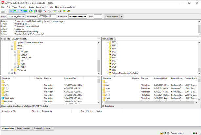This screenshot has height=135, width=201.
Task: Cancel current operation icon
Action: click(x=40, y=11)
